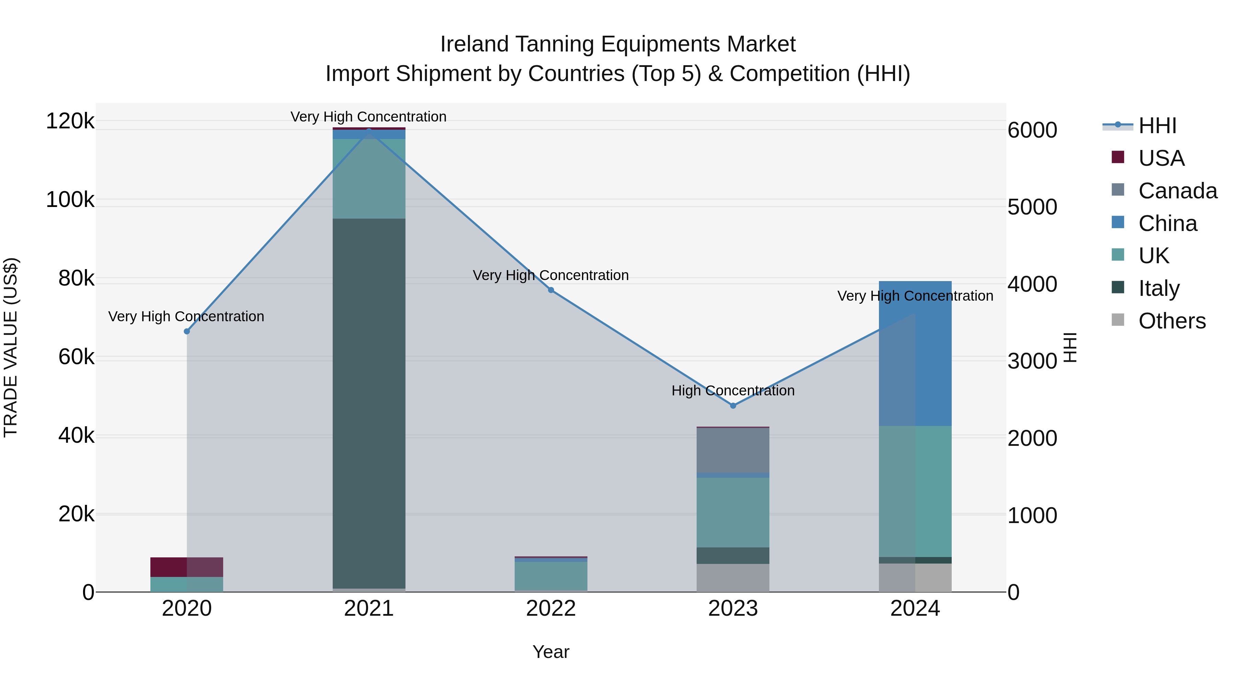Click the Others segment of 2023 bar
The image size is (1236, 695).
click(x=733, y=578)
